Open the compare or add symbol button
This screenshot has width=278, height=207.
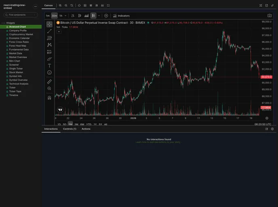pos(106,16)
